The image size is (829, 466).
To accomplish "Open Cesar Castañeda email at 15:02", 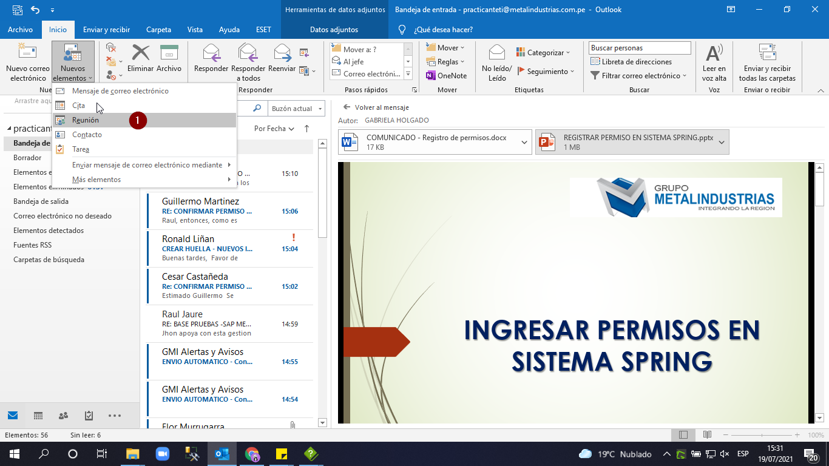I will pos(230,286).
